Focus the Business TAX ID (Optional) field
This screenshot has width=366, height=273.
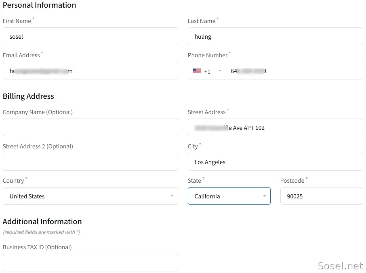tap(90, 262)
